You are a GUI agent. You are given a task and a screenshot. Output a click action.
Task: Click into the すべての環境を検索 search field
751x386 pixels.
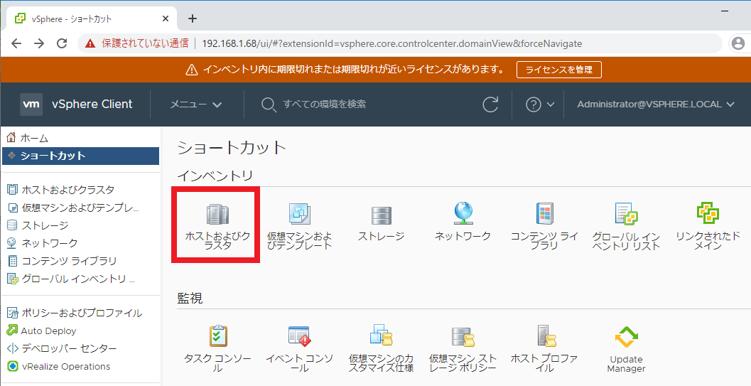coord(324,104)
